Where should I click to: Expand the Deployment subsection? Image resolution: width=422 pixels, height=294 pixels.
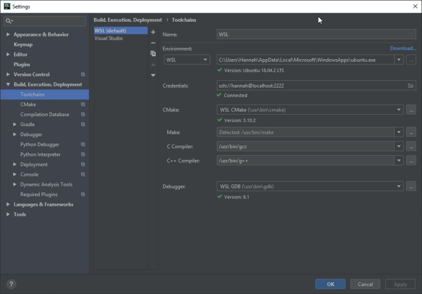(15, 164)
